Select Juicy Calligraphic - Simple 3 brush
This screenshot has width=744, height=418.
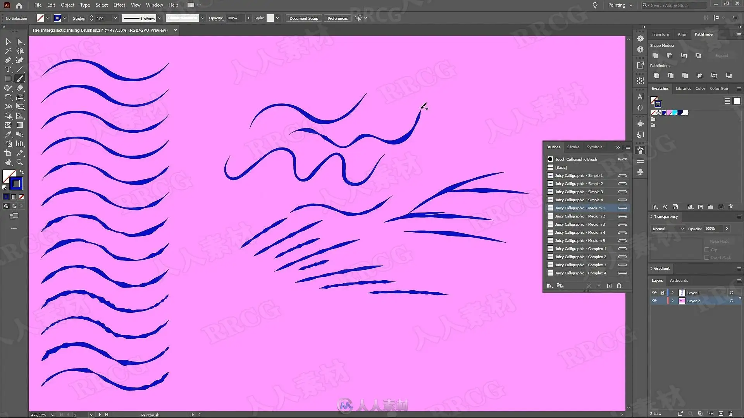tap(587, 192)
